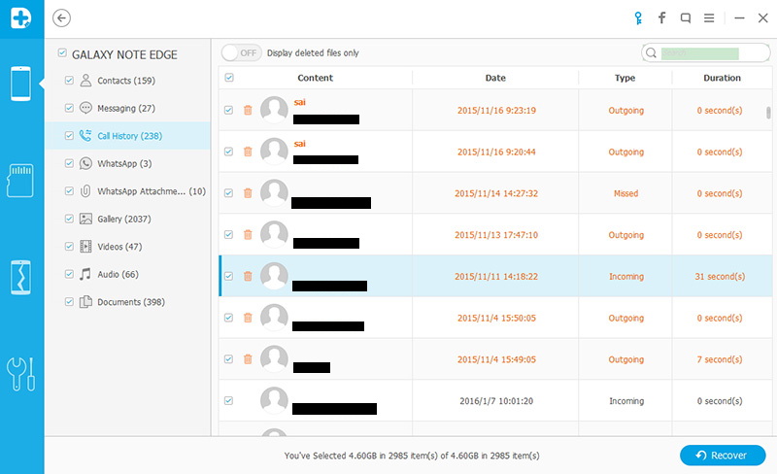This screenshot has width=777, height=474.
Task: Click the 31 second(s) duration cell
Action: [720, 277]
